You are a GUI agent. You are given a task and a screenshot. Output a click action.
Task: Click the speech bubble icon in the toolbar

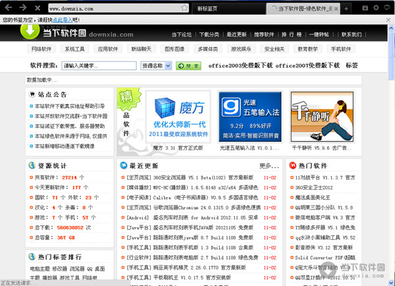tap(387, 8)
